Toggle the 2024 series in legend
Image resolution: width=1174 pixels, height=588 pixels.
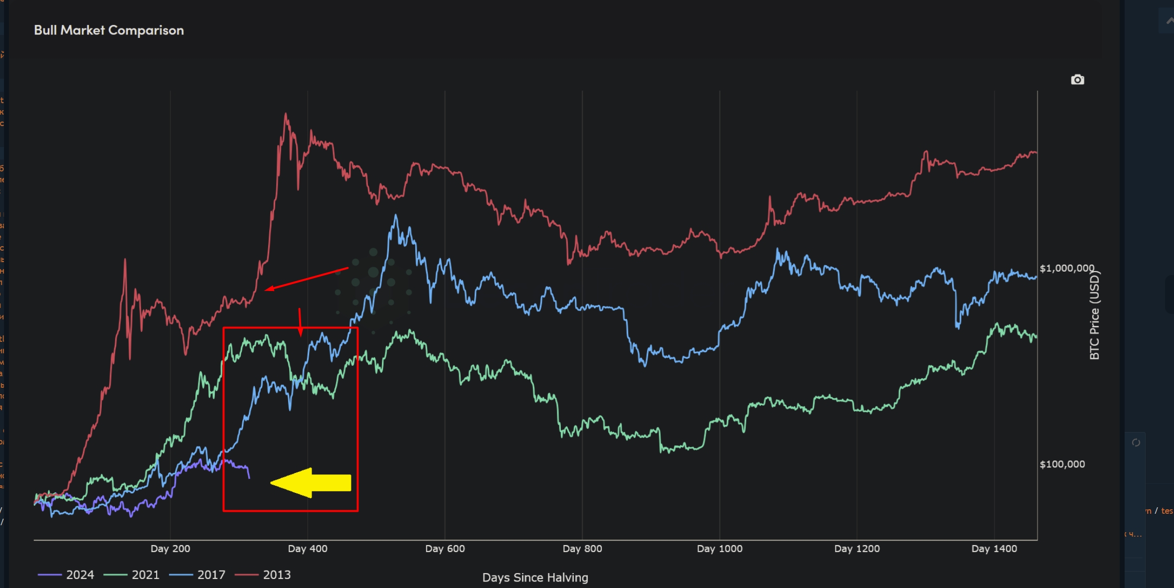80,575
